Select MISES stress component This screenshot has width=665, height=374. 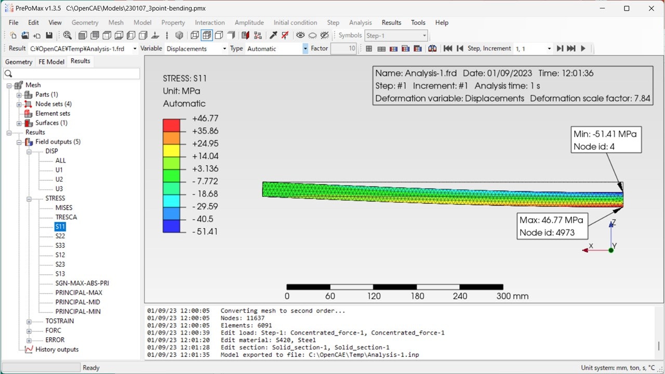[x=64, y=208]
